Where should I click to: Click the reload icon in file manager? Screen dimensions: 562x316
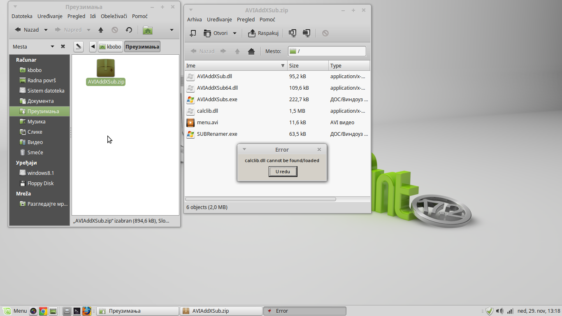[129, 30]
